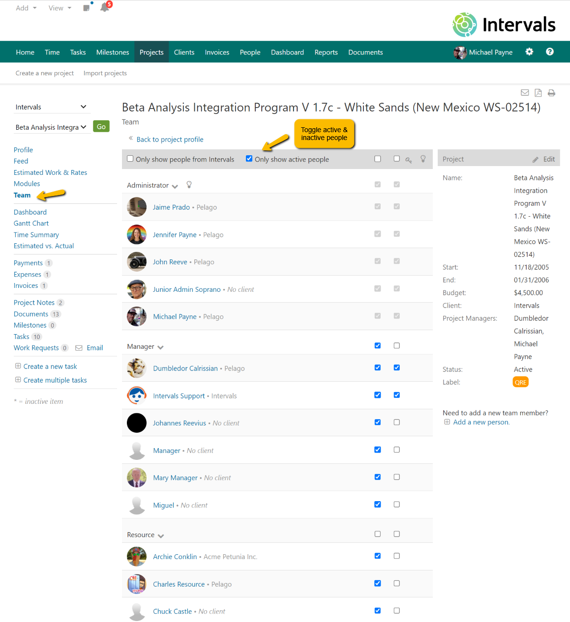Click the lightbulb icon next to Administrator
Viewport: 570px width, 622px height.
tap(189, 185)
